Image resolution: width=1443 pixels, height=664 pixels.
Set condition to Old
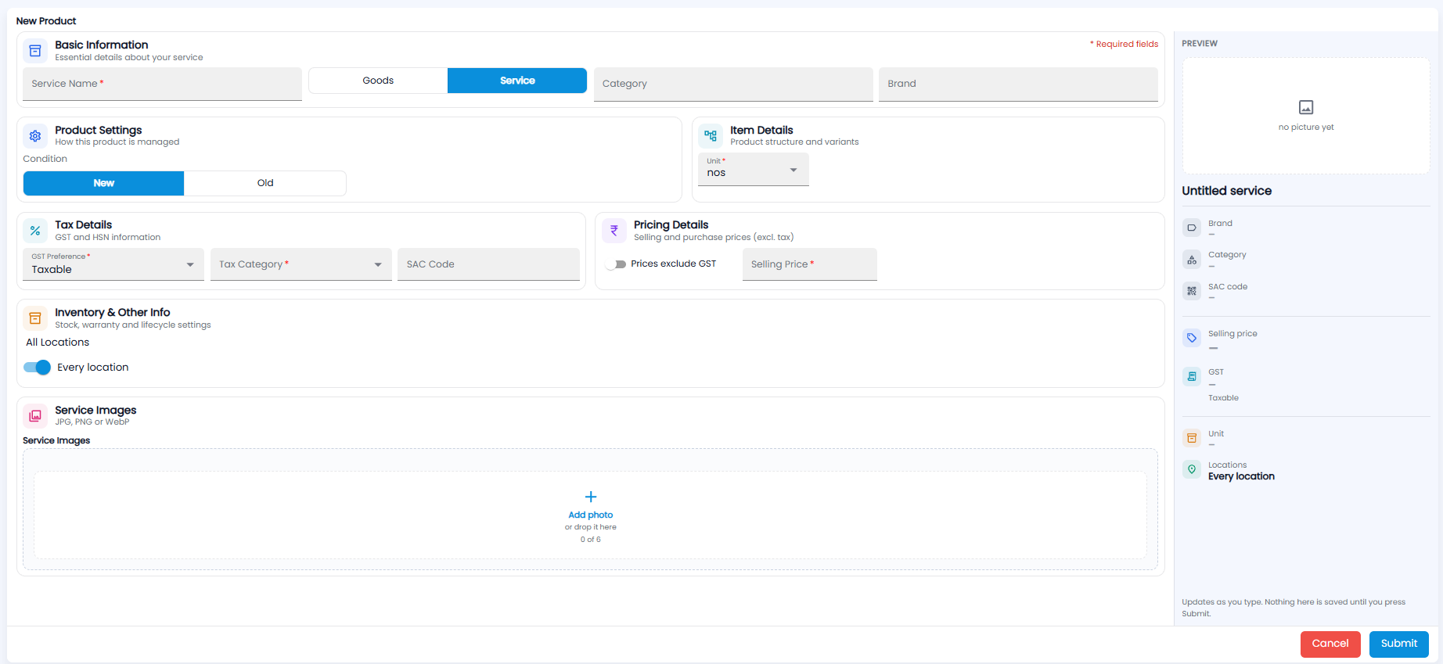point(265,183)
